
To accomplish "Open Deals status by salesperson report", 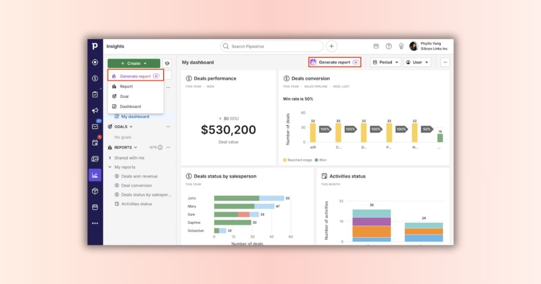I will [x=146, y=195].
